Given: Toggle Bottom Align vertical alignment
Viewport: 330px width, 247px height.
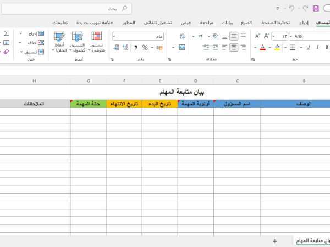Looking at the screenshot, I should pyautogui.click(x=224, y=37).
